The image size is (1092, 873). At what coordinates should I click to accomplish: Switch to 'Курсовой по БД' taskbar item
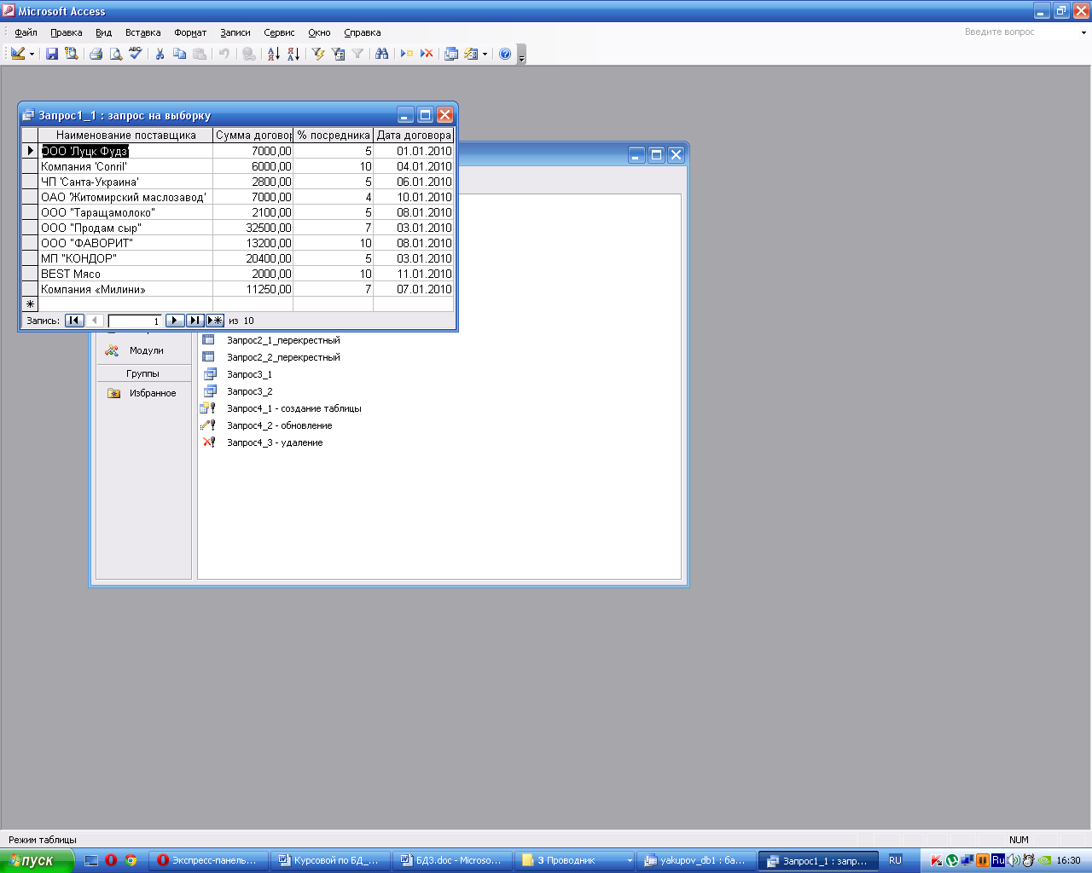point(331,860)
